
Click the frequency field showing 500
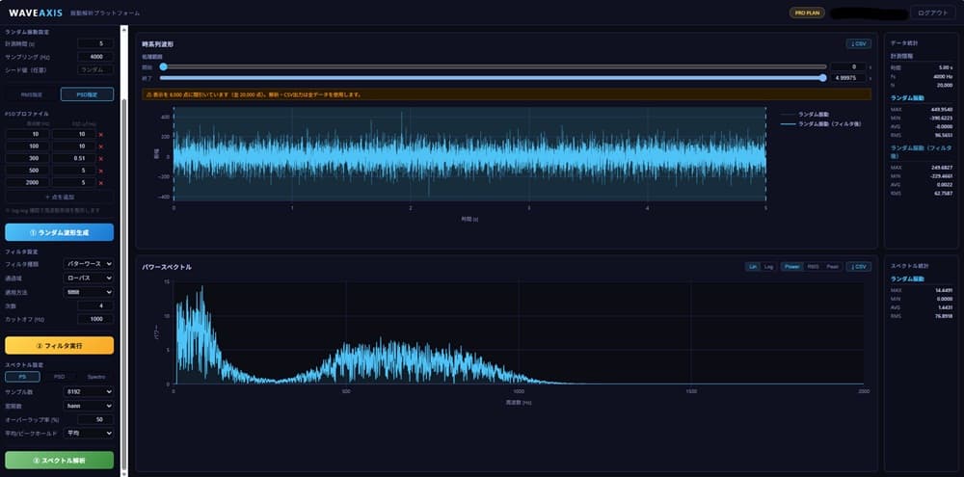click(28, 171)
